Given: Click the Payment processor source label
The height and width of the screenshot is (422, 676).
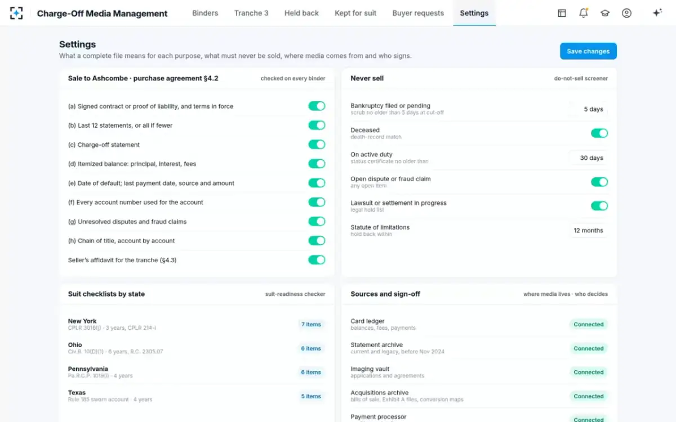Looking at the screenshot, I should coord(378,417).
